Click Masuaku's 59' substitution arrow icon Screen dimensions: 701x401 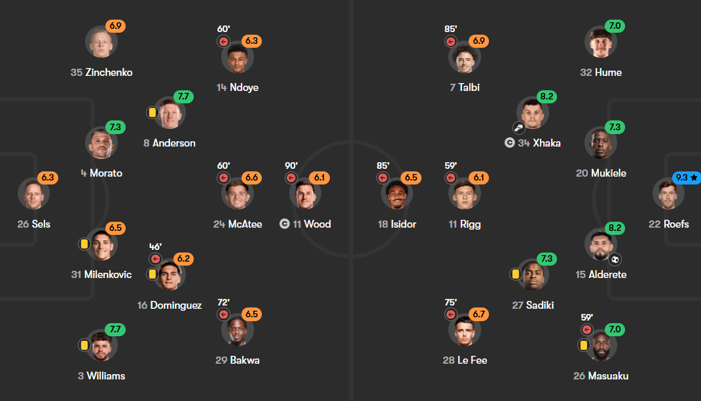[x=587, y=330]
